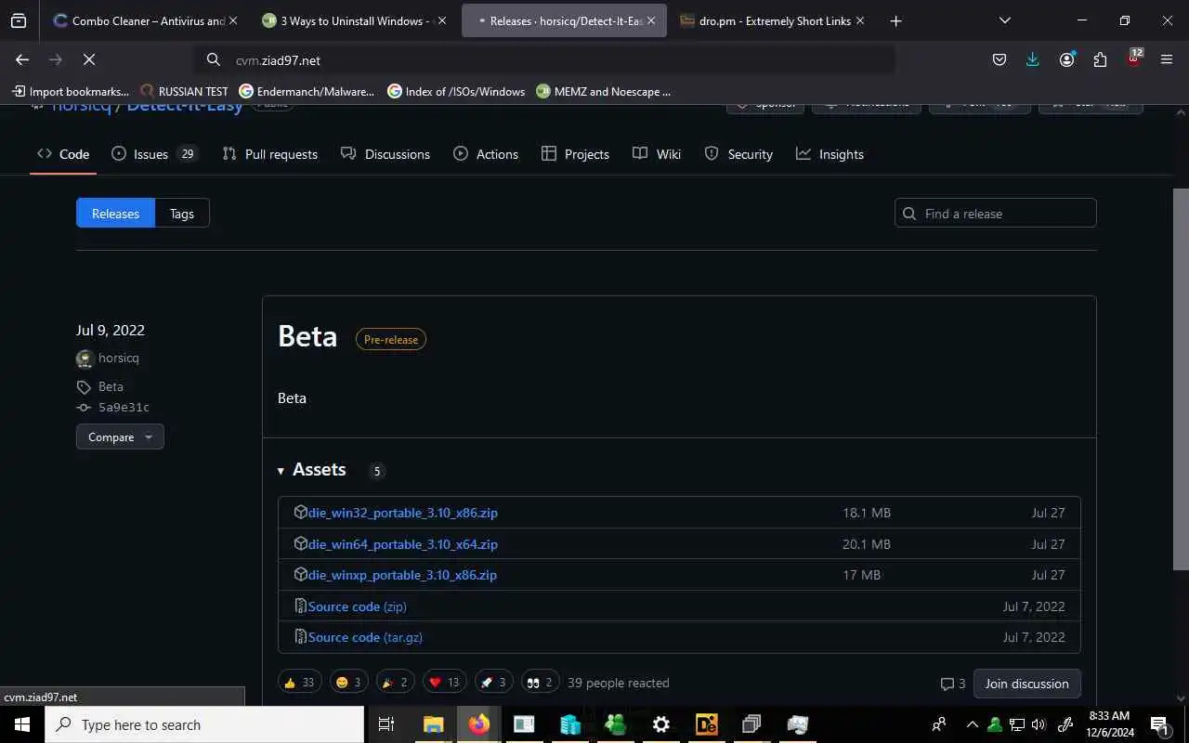The height and width of the screenshot is (743, 1189).
Task: Download die_winxp_portable_3.10_x86.zip
Action: 402,575
